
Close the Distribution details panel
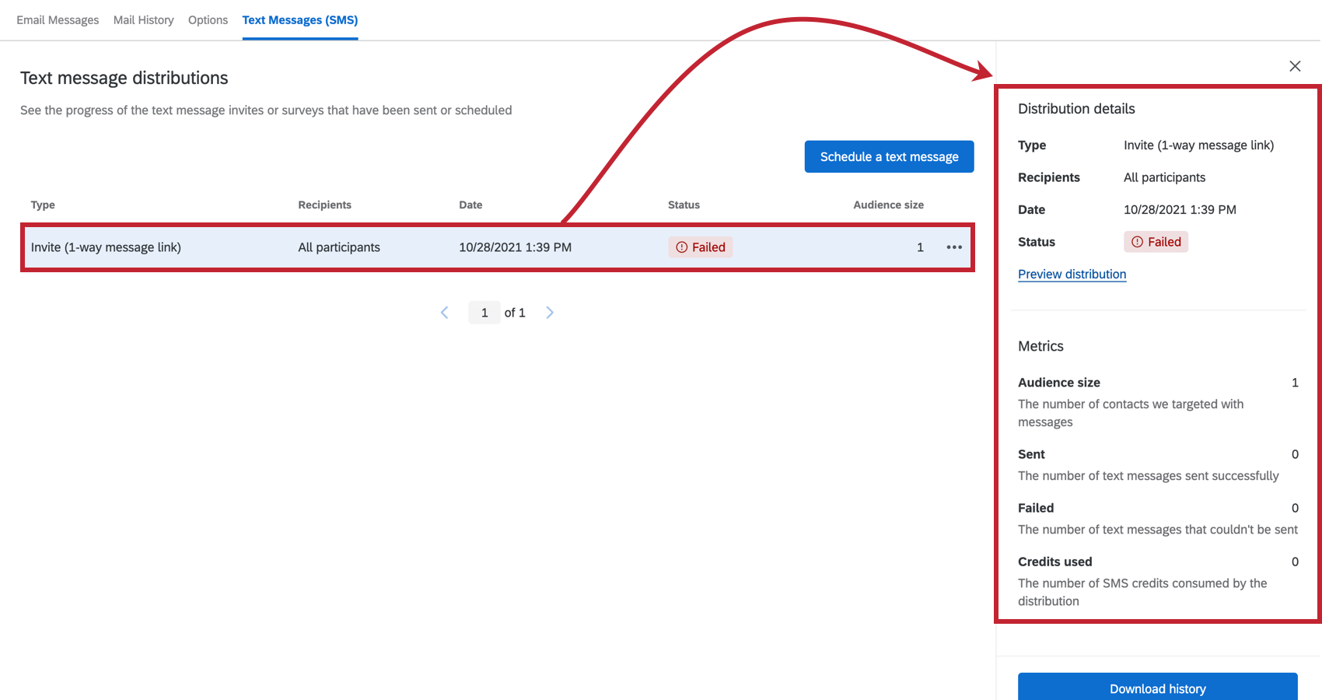[x=1295, y=66]
